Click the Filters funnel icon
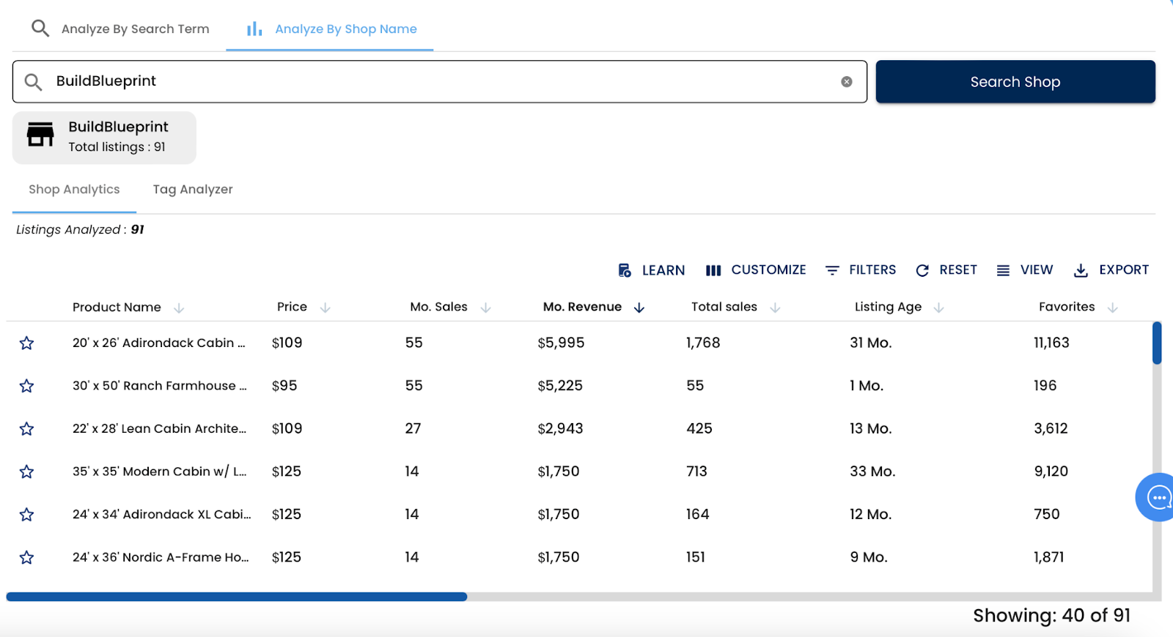 (832, 270)
